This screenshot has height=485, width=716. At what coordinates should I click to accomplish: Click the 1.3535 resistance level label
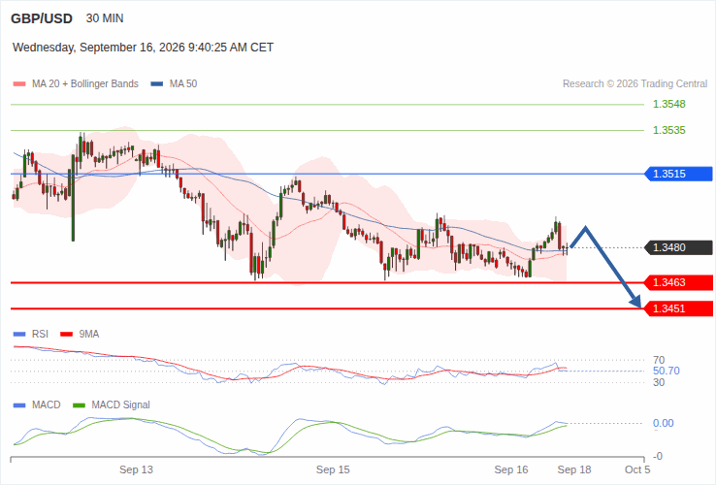pos(669,130)
